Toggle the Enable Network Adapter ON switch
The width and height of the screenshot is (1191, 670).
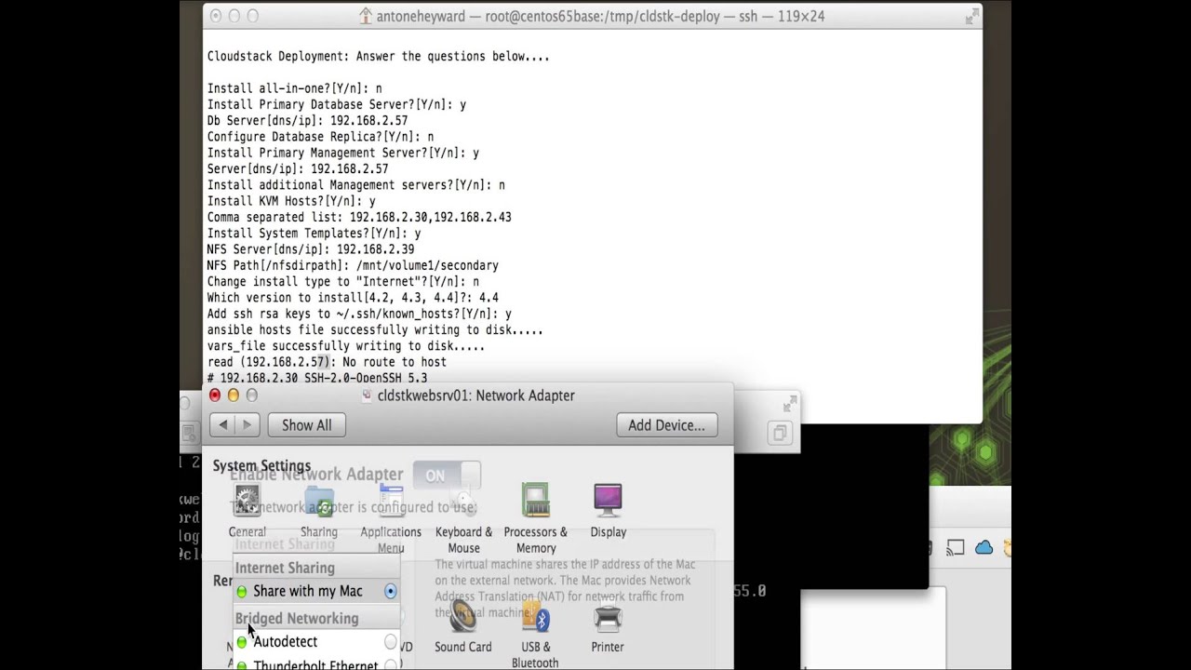pyautogui.click(x=447, y=476)
